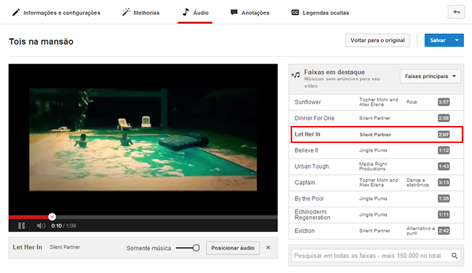The height and width of the screenshot is (273, 472).
Task: Select the By the Pool track
Action: pos(376,198)
